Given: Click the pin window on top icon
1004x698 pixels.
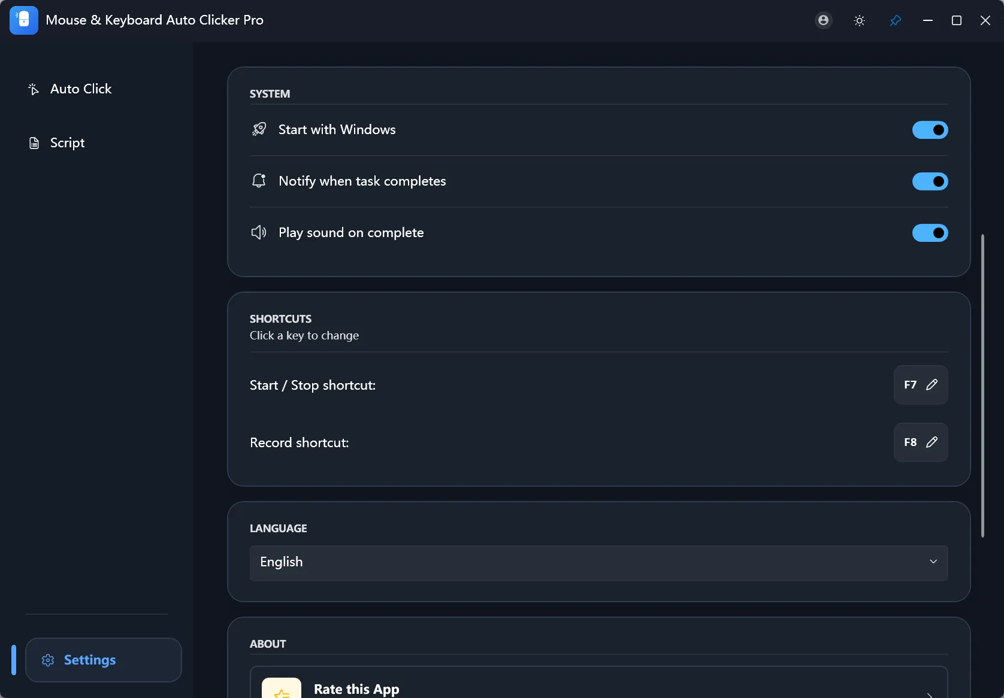Looking at the screenshot, I should 895,20.
